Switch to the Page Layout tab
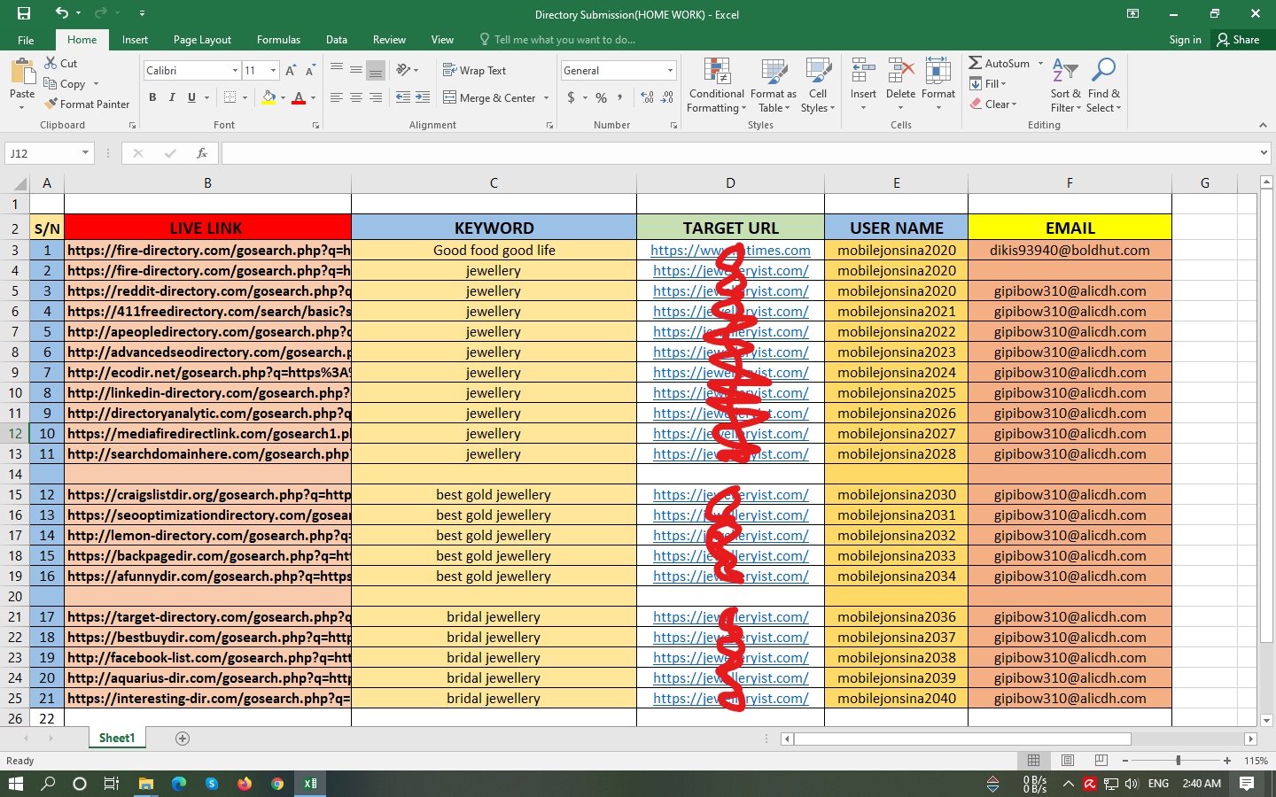The image size is (1276, 797). 202,40
